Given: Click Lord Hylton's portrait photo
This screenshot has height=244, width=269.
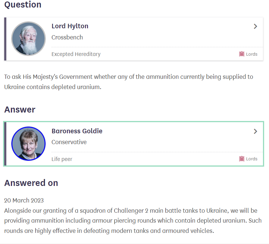Looking at the screenshot, I should [x=28, y=39].
